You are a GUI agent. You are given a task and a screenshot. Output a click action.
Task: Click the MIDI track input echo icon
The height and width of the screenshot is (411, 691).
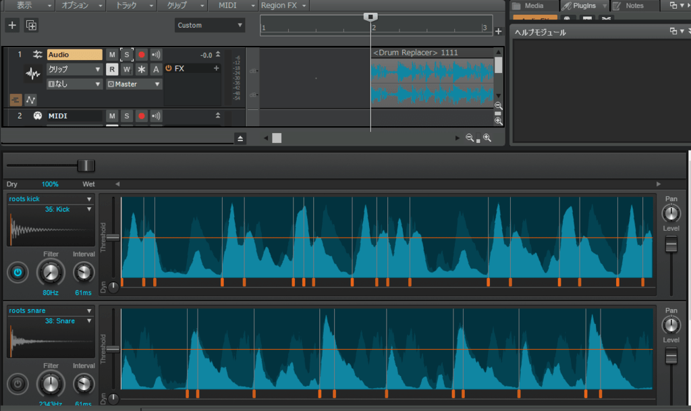pyautogui.click(x=156, y=116)
